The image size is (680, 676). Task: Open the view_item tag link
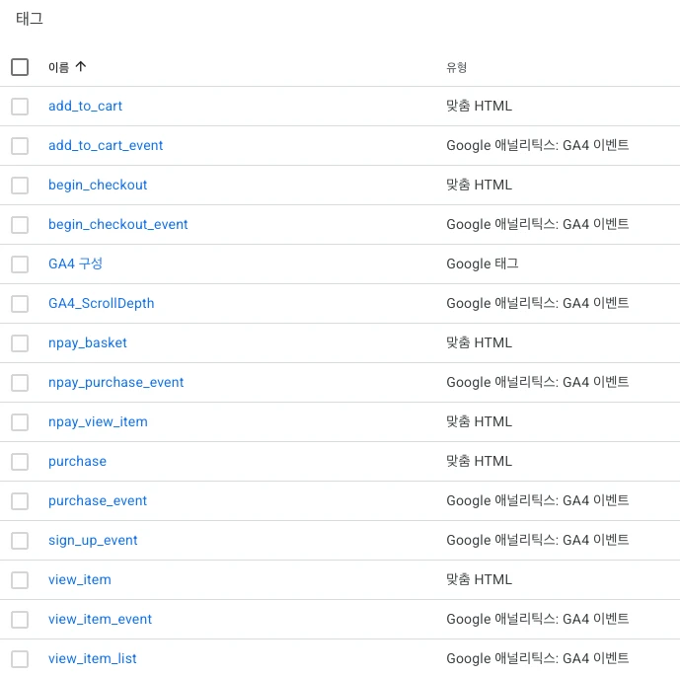(x=80, y=579)
